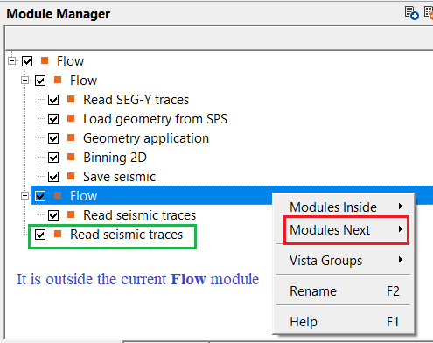Click orange icon of top-level Flow
Image resolution: width=433 pixels, height=343 pixels.
[45, 60]
